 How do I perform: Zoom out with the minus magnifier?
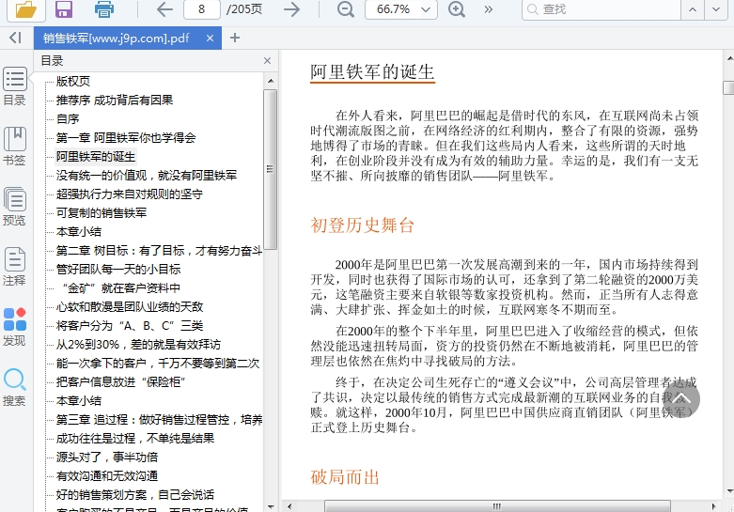(x=346, y=9)
